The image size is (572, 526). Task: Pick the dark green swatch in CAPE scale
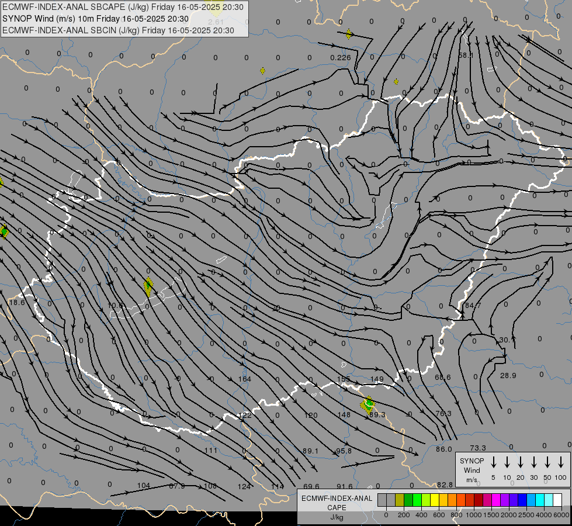click(x=408, y=500)
